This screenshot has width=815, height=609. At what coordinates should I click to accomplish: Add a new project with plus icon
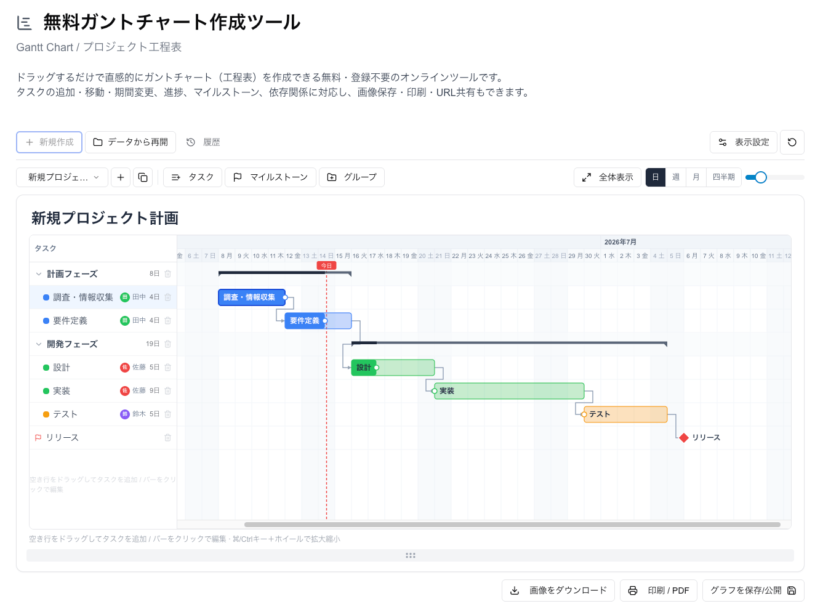[x=121, y=177]
